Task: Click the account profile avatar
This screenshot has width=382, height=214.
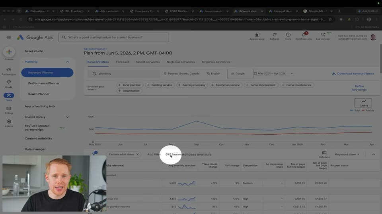Action: pyautogui.click(x=373, y=37)
